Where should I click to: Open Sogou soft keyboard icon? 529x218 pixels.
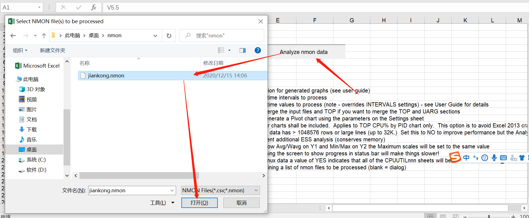(x=503, y=158)
